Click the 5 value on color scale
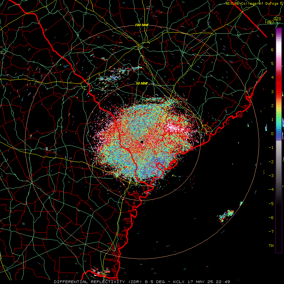The width and height of the screenshot is (284, 284). (272, 63)
